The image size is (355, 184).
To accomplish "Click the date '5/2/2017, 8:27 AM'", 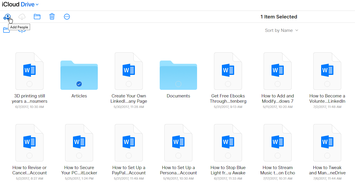I will point(29,178).
